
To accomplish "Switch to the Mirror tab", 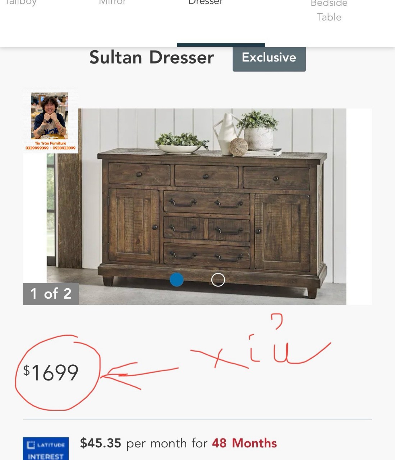I will pyautogui.click(x=112, y=3).
